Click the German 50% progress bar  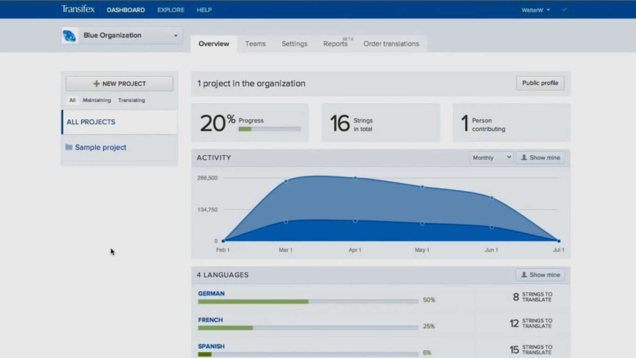pyautogui.click(x=308, y=302)
